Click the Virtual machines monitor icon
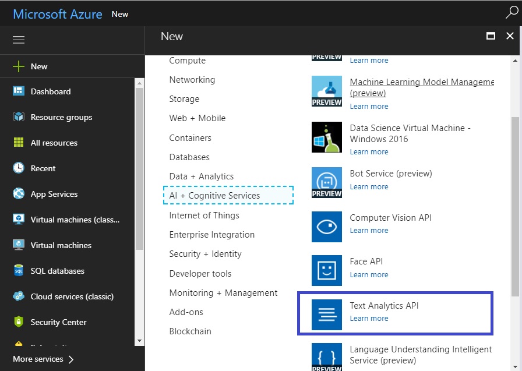Viewport: 522px width, 371px height. [x=19, y=245]
